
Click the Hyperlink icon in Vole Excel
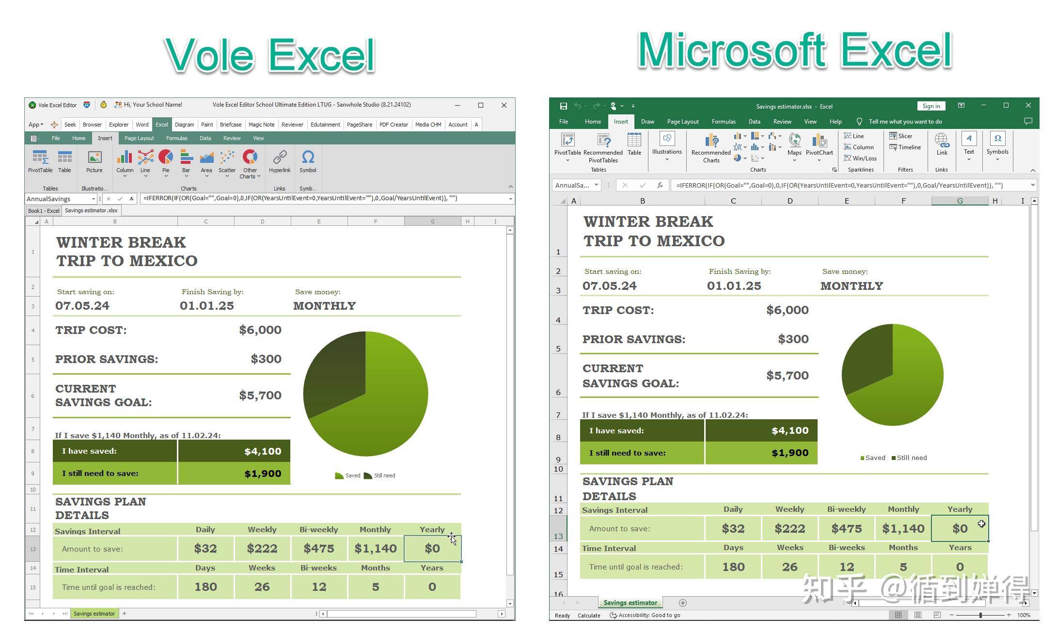[x=280, y=157]
